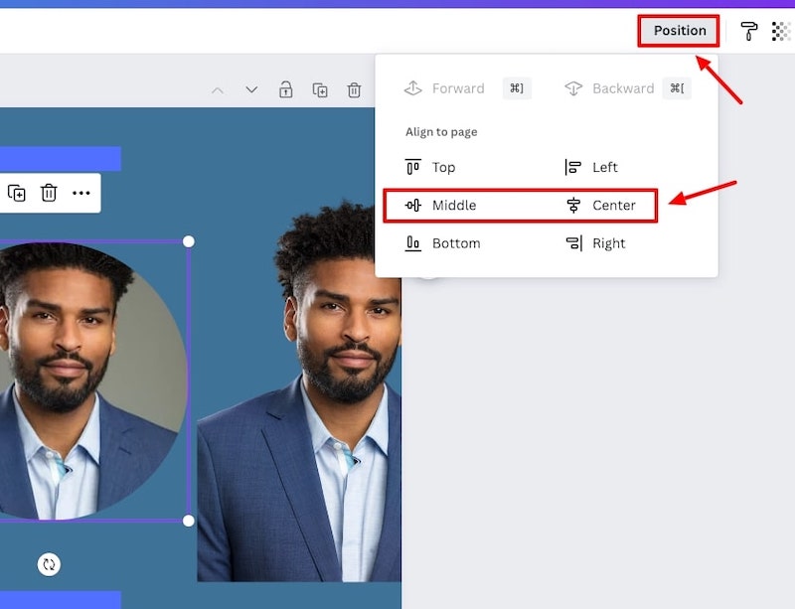
Task: Click the Backward layer arrow icon
Action: [573, 88]
